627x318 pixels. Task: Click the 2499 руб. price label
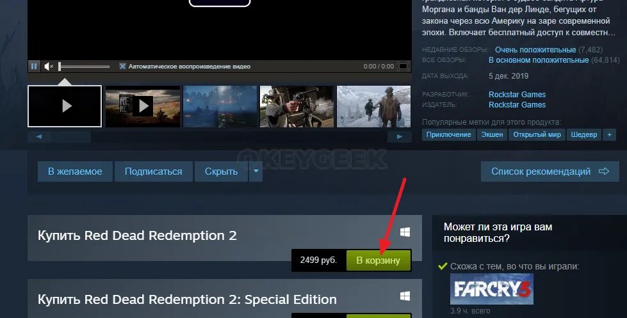pos(319,260)
